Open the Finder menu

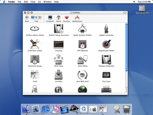[11, 2]
